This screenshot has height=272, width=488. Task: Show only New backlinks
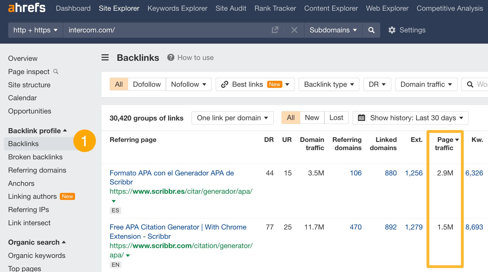(x=311, y=117)
